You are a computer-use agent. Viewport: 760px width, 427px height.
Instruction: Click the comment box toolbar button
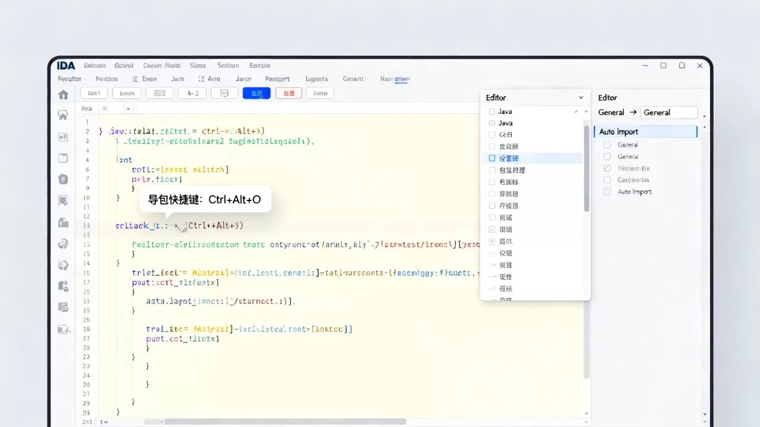[x=224, y=93]
